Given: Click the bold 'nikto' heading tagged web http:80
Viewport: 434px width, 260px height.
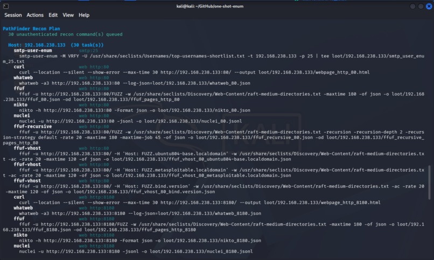Looking at the screenshot, I should click(20, 105).
